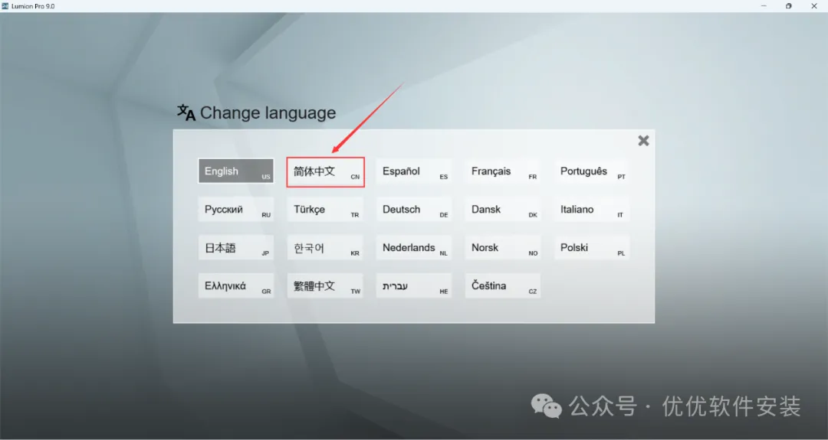Pick Français from language list
This screenshot has height=440, width=828.
pos(502,171)
